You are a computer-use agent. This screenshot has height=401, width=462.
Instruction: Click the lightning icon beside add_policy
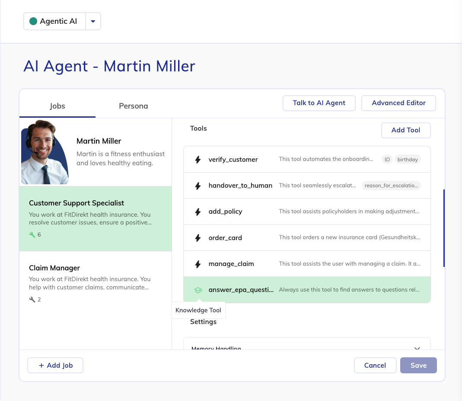coord(198,212)
